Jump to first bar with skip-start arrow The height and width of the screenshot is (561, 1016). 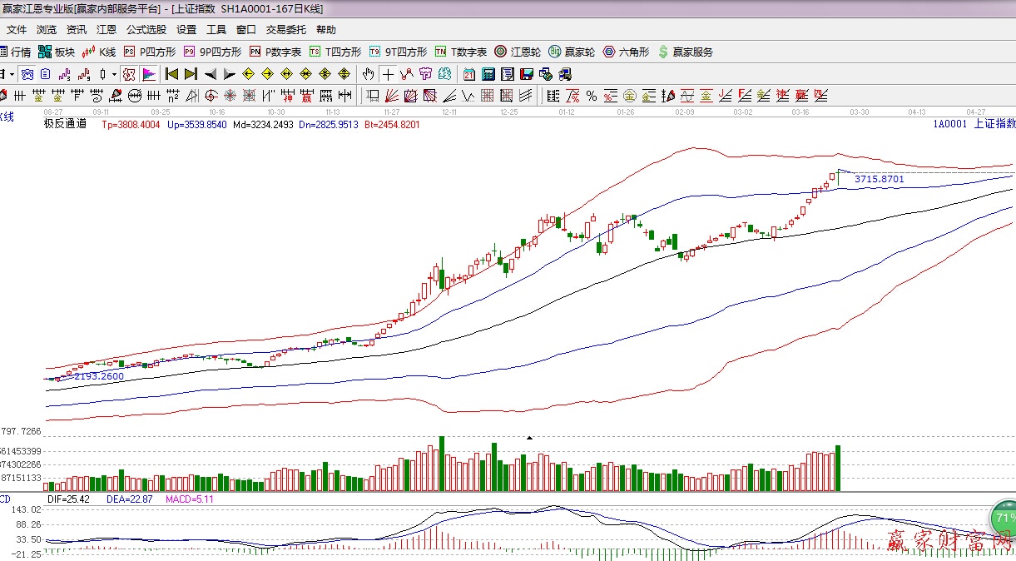172,74
